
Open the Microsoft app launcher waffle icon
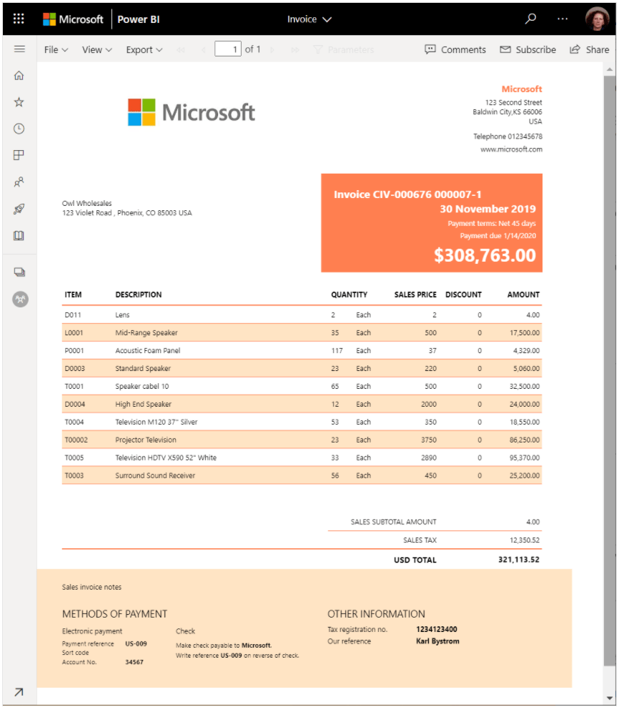pos(18,18)
